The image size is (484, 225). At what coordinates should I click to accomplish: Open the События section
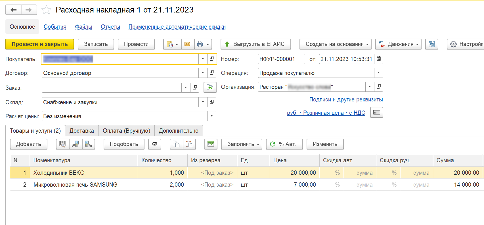(x=55, y=27)
